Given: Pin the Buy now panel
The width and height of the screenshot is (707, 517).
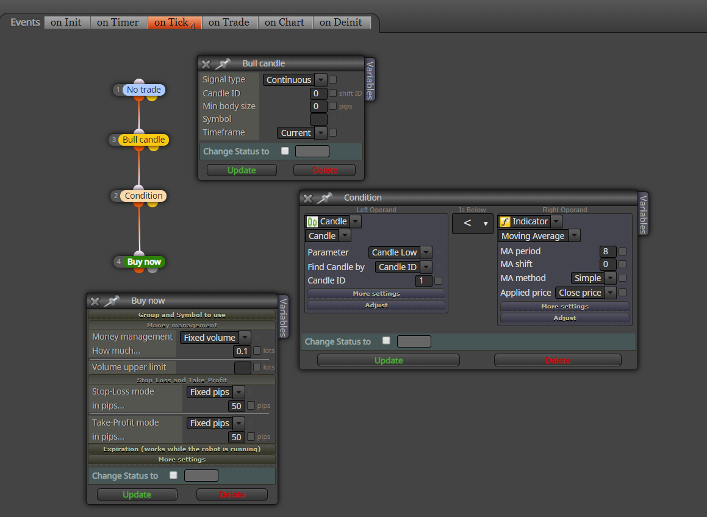Looking at the screenshot, I should [x=112, y=301].
